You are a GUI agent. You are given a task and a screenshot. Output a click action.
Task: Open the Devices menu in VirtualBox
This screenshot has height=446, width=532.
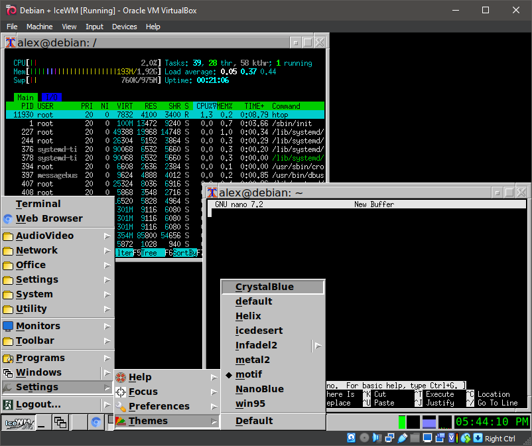coord(124,27)
